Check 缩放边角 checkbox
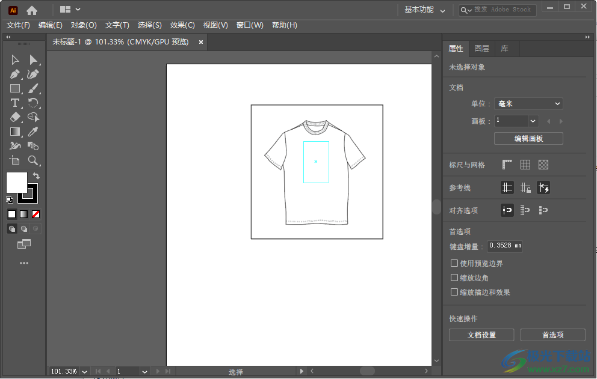 454,277
